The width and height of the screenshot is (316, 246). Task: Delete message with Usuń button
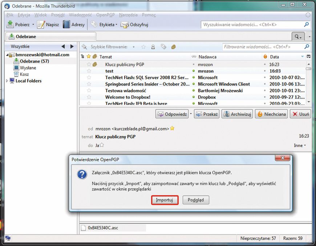300,114
